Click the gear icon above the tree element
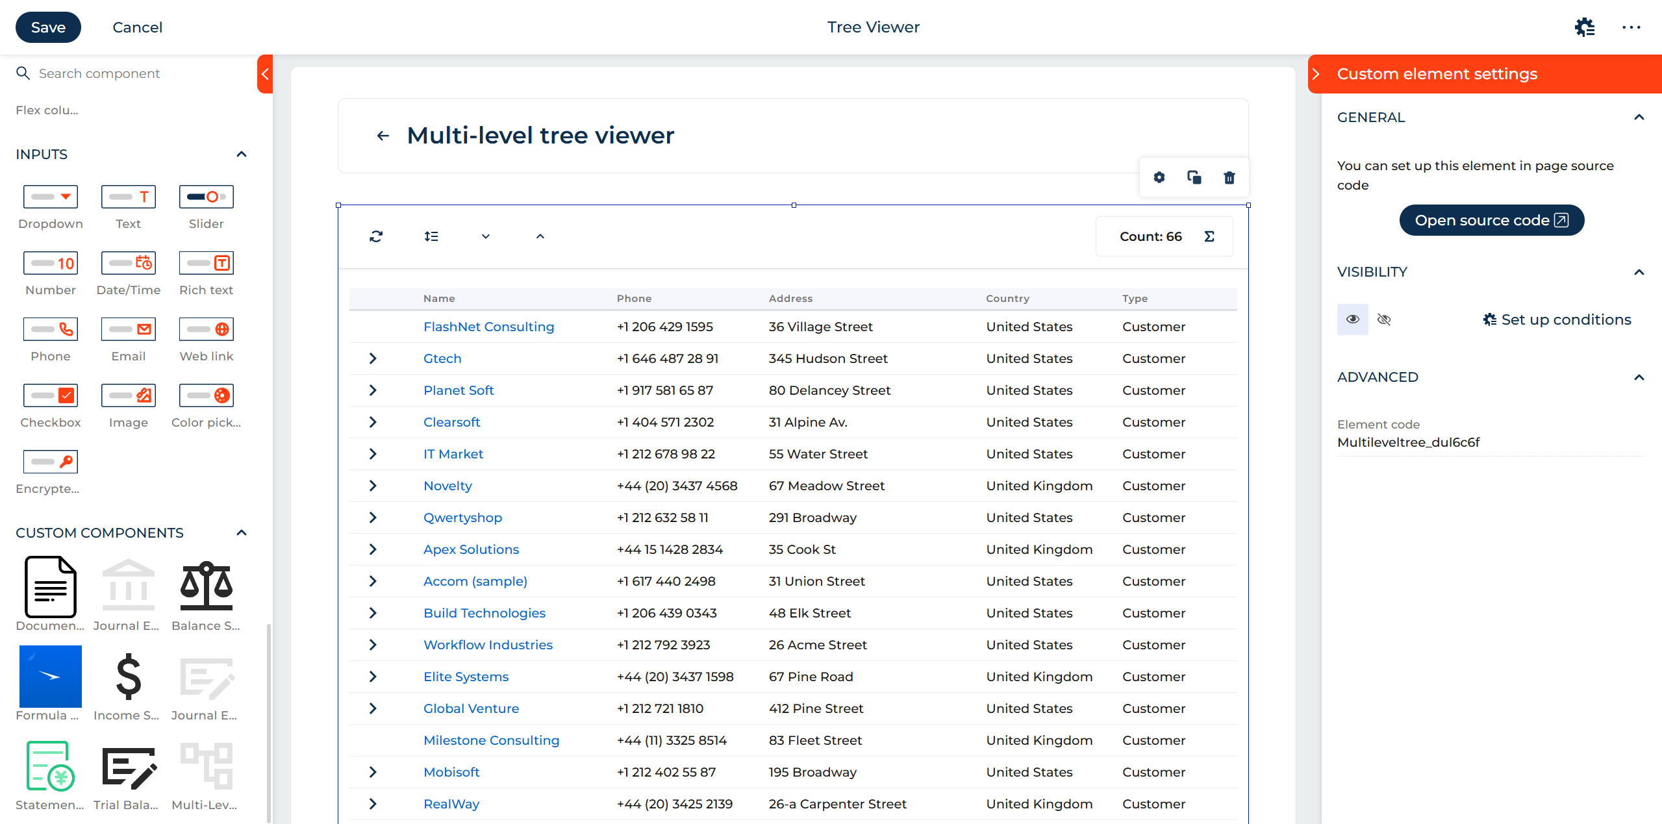 (x=1159, y=177)
